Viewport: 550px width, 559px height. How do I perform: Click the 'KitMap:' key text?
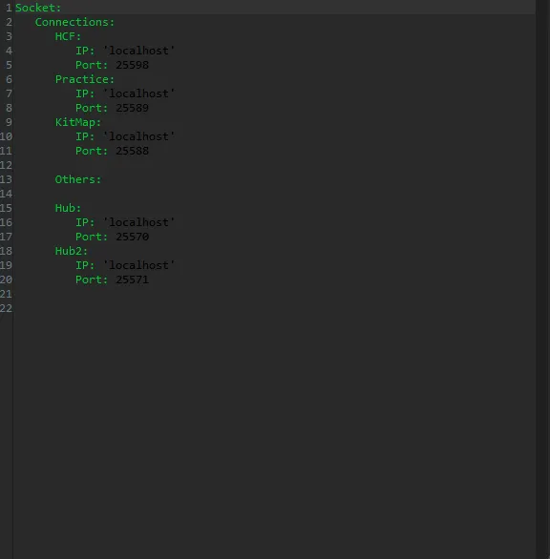pos(78,122)
